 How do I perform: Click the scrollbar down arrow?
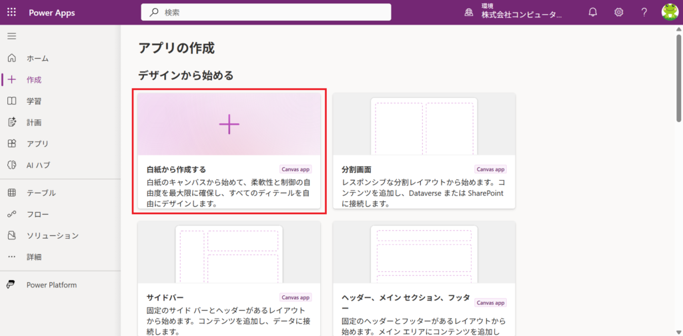point(678,332)
